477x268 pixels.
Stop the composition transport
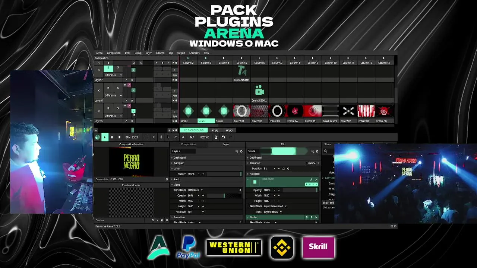[119, 137]
